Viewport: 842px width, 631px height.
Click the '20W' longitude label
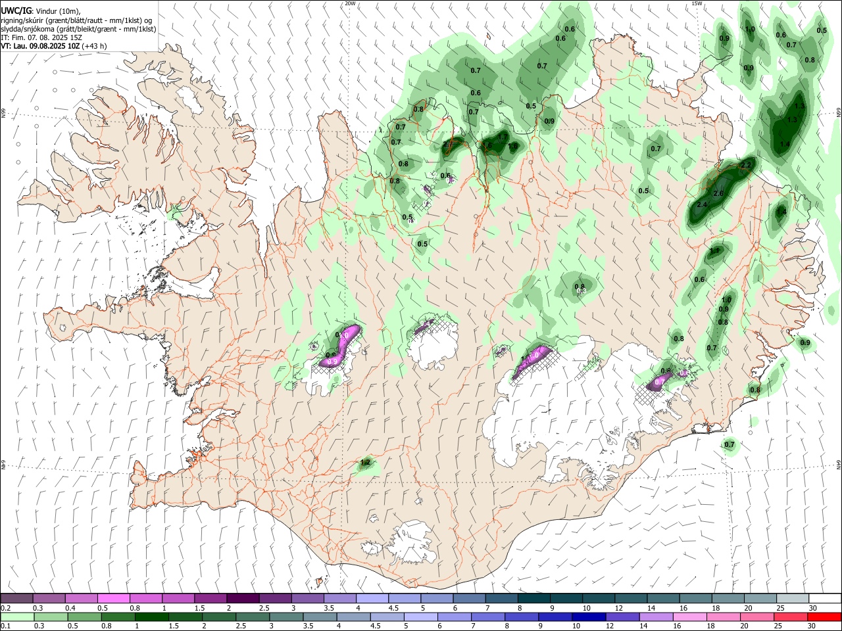350,3
